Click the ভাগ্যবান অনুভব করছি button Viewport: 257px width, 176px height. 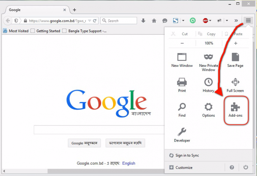pos(125,143)
